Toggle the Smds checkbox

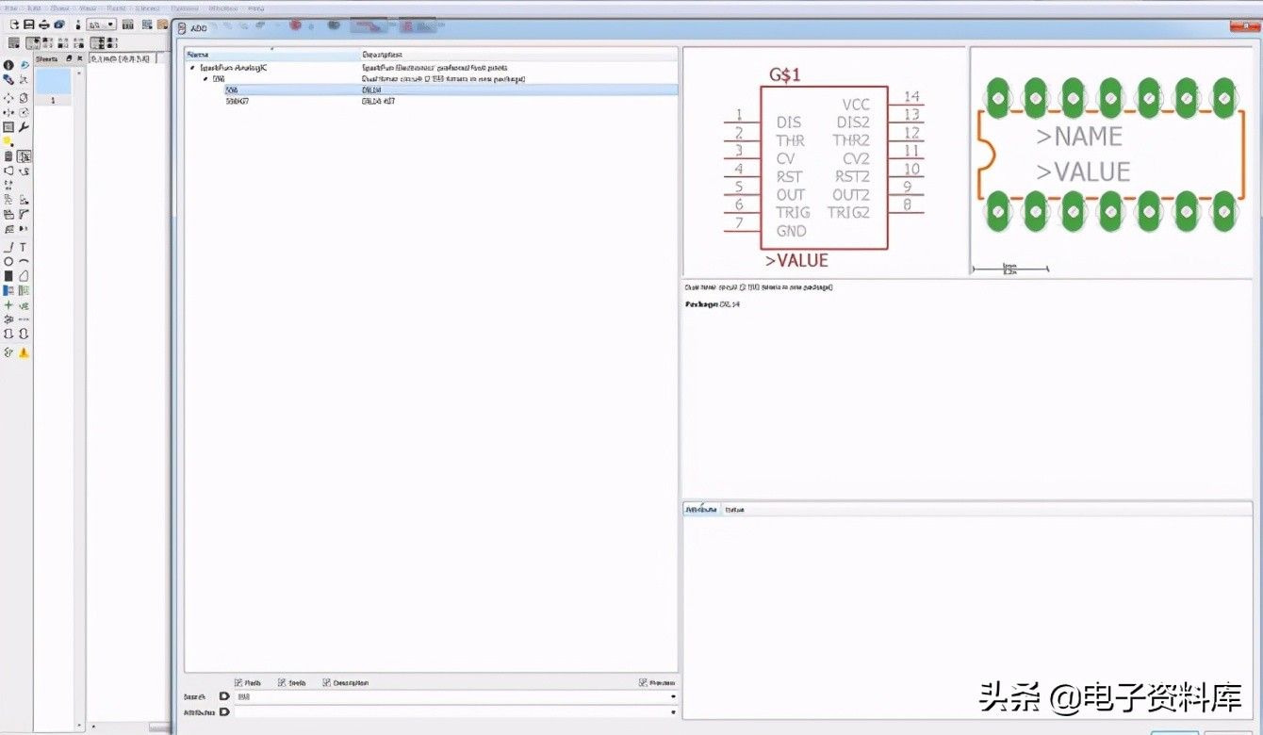(282, 682)
